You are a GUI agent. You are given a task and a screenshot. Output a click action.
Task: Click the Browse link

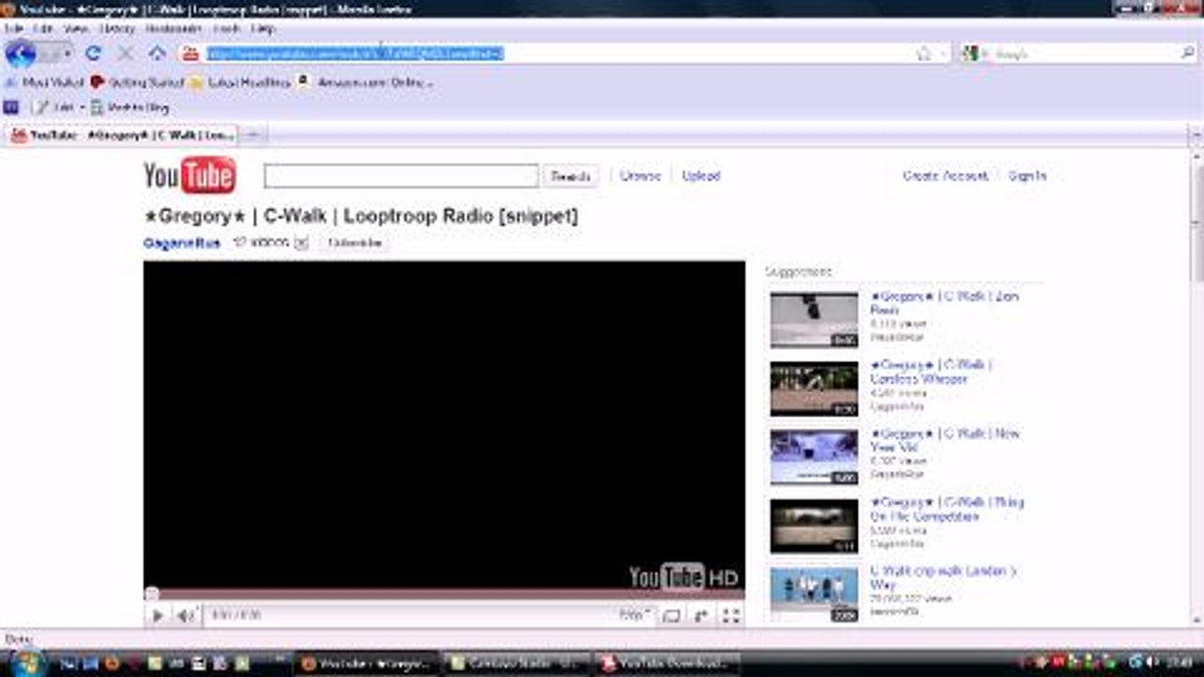click(x=641, y=176)
